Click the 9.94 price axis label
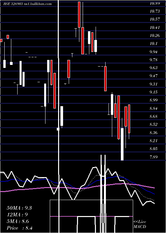This screenshot has height=233, width=166. pyautogui.click(x=153, y=52)
